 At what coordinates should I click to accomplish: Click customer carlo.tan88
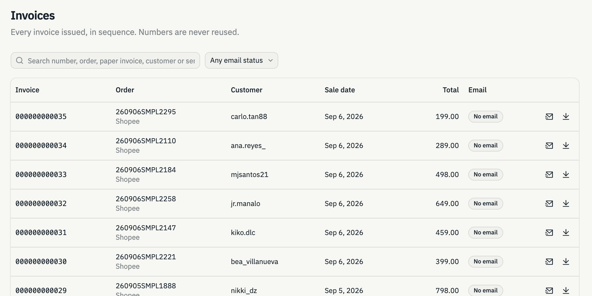pyautogui.click(x=249, y=117)
